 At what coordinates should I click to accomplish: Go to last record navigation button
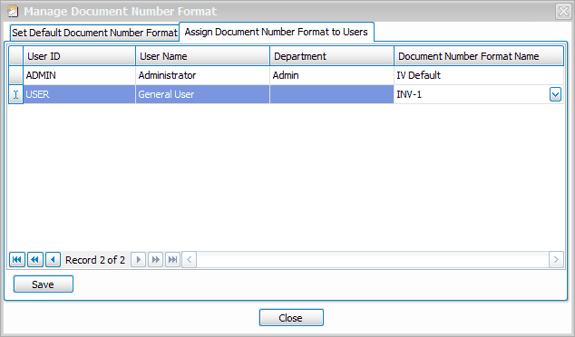tap(172, 260)
